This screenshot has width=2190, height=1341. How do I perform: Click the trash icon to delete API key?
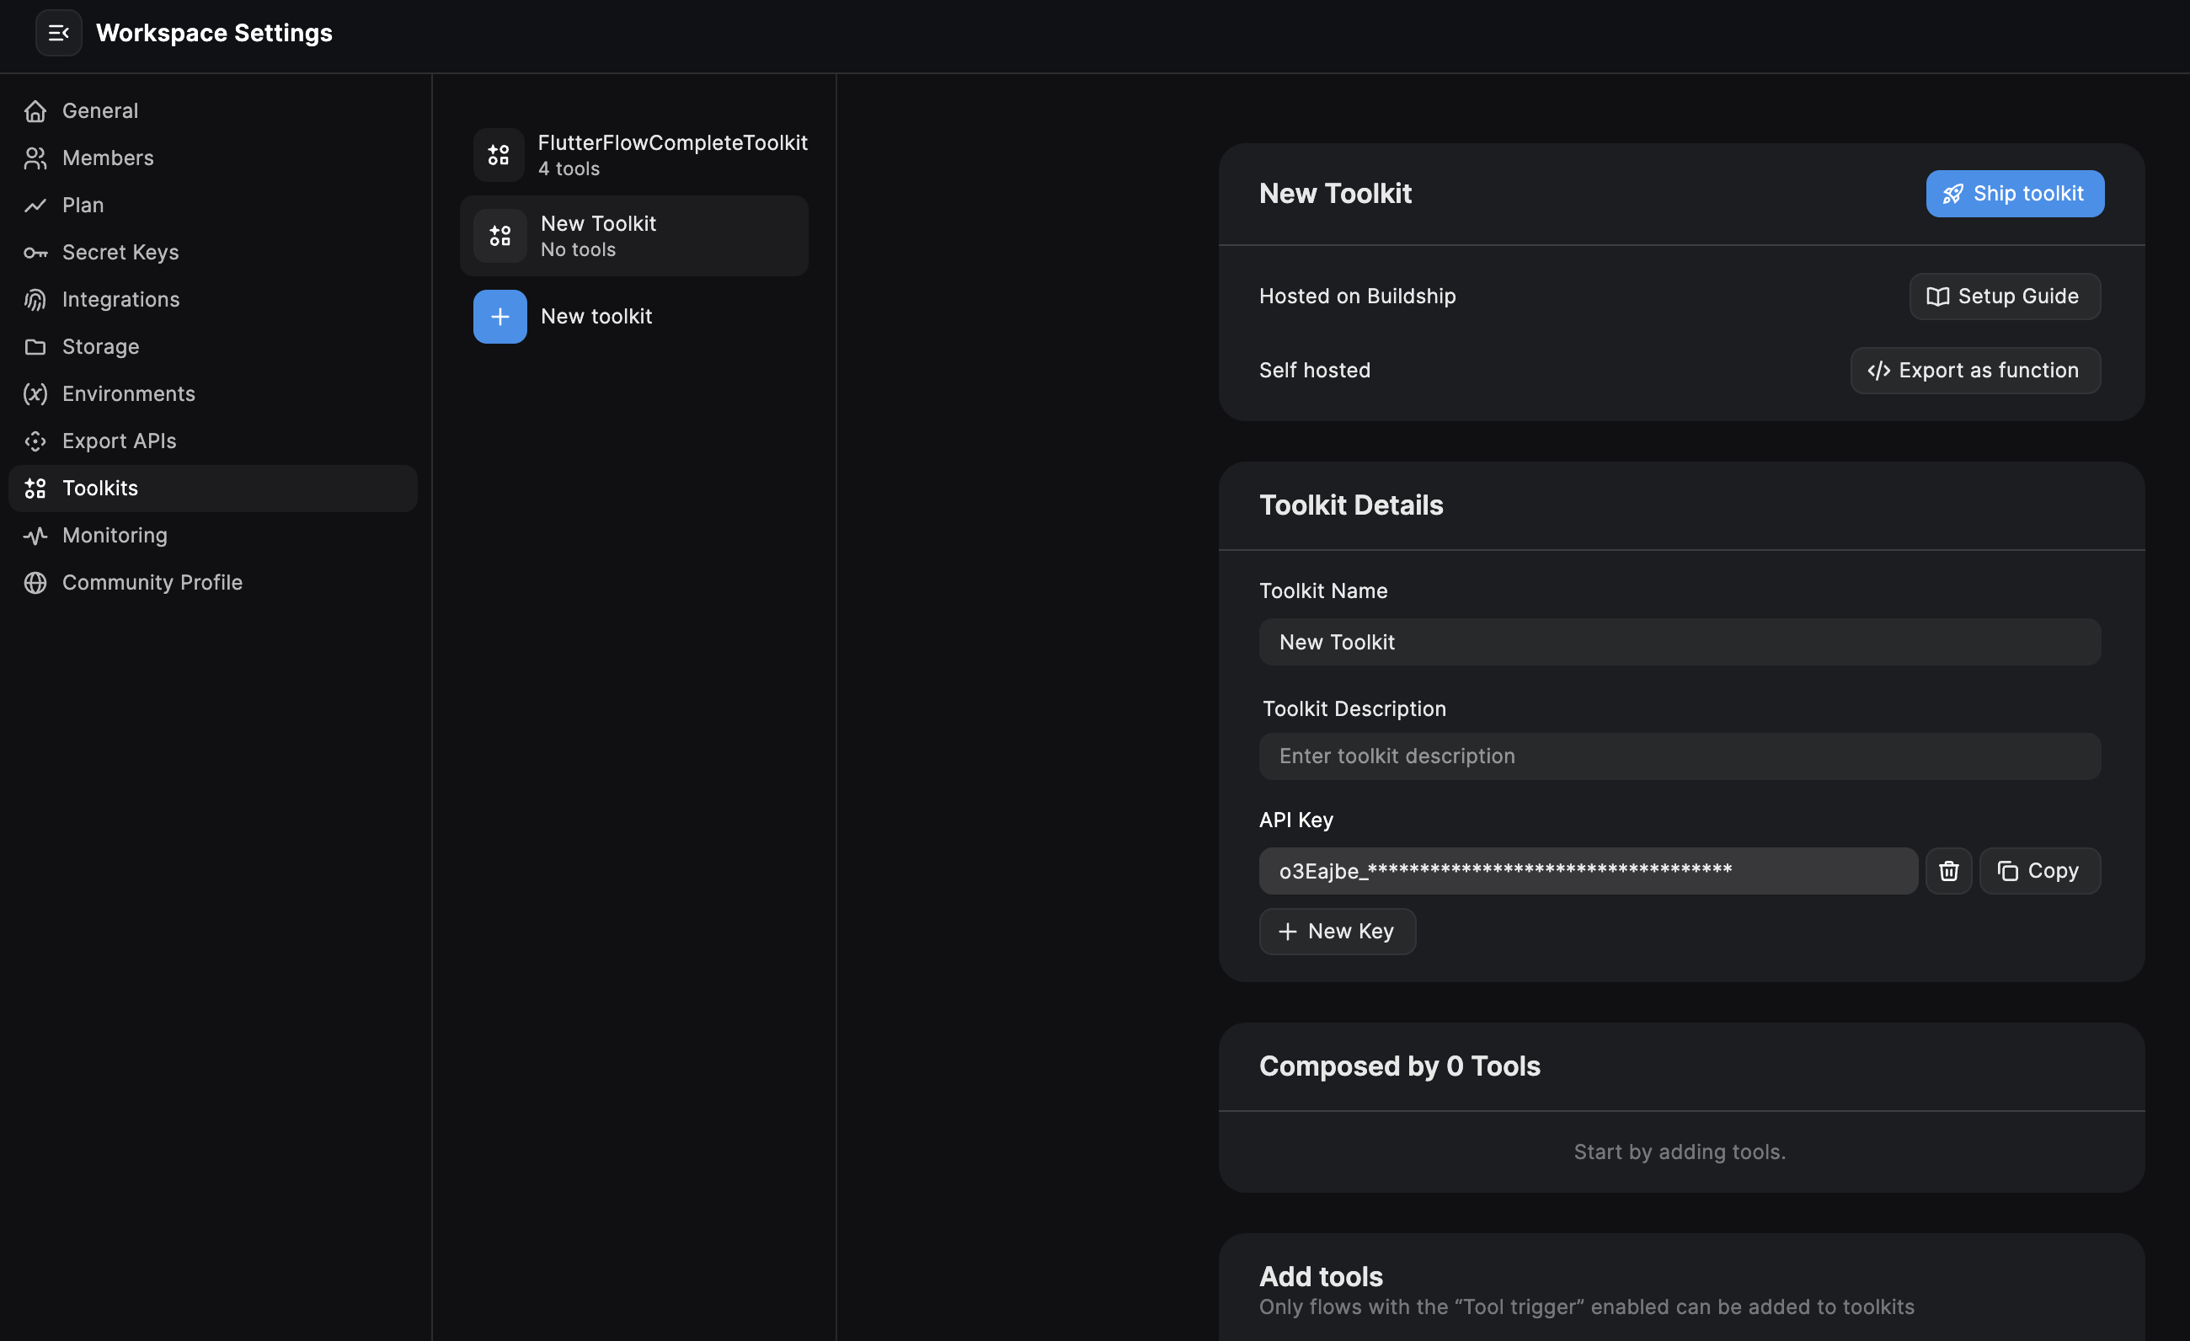point(1948,871)
